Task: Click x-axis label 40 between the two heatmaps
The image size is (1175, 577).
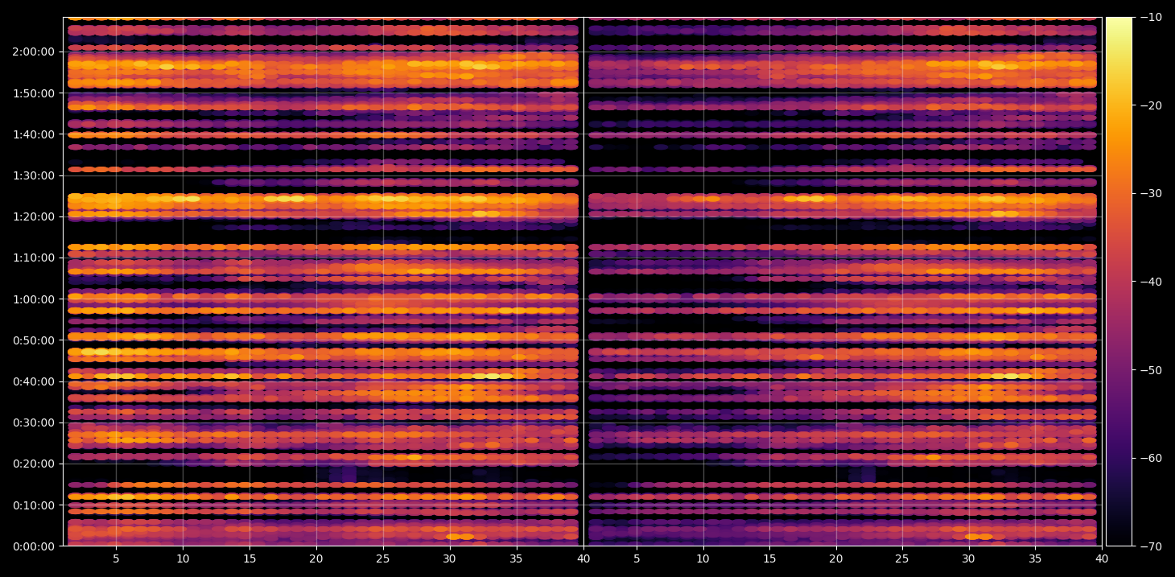Action: (583, 559)
